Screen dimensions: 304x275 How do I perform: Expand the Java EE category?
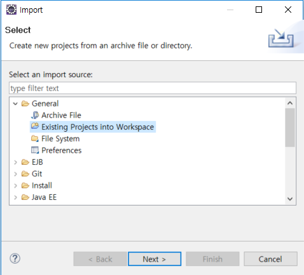coord(15,197)
